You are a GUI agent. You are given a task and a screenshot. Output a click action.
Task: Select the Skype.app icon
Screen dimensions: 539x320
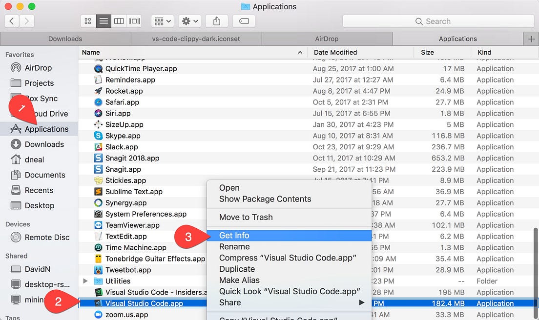pos(98,136)
